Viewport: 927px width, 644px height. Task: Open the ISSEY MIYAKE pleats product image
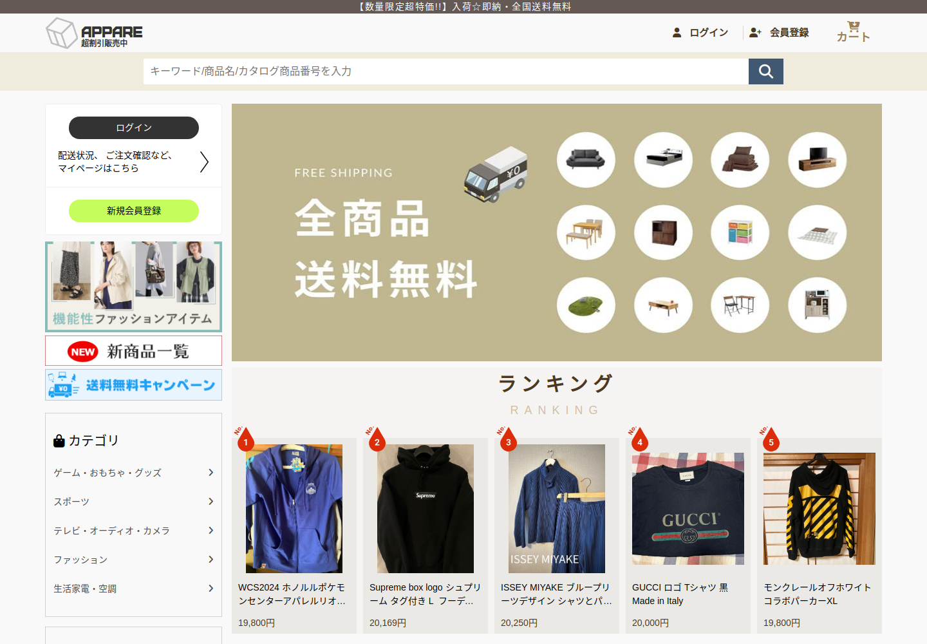[x=557, y=509]
